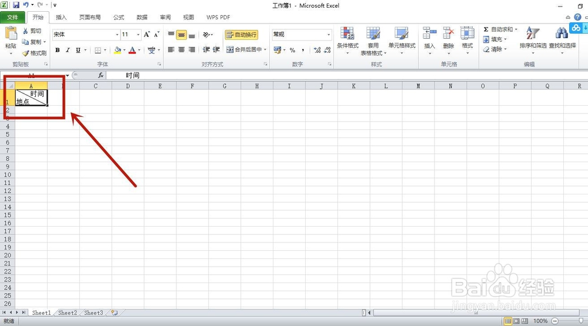Increase font size with large A icon
This screenshot has width=588, height=326.
click(x=146, y=35)
